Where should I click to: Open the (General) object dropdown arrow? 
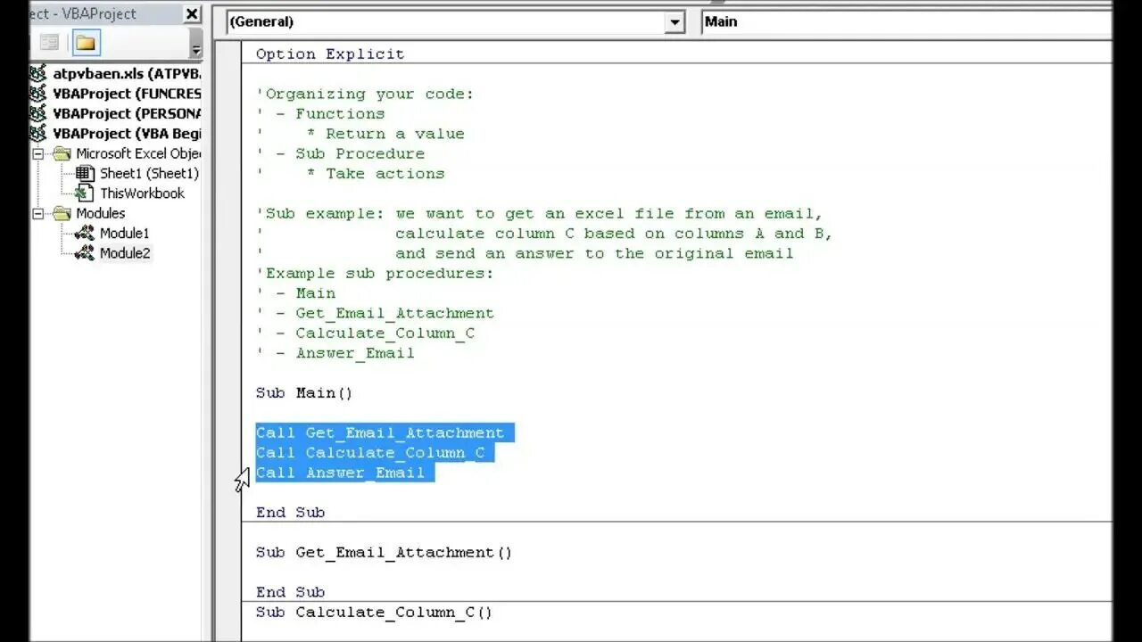pyautogui.click(x=675, y=22)
